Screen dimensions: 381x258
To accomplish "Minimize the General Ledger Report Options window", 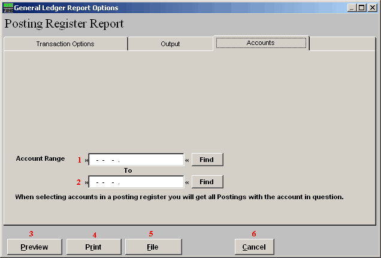I will [351, 8].
